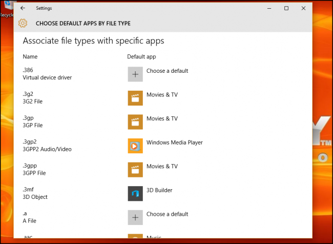Click the 3D Builder icon for .3mf

tap(135, 193)
